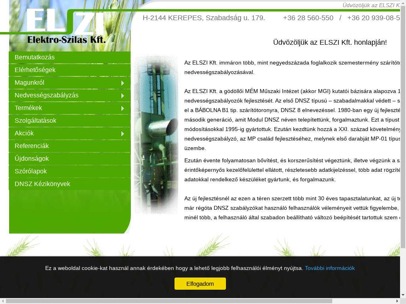Open the Újdonságok page
406x304 pixels.
[x=70, y=159]
